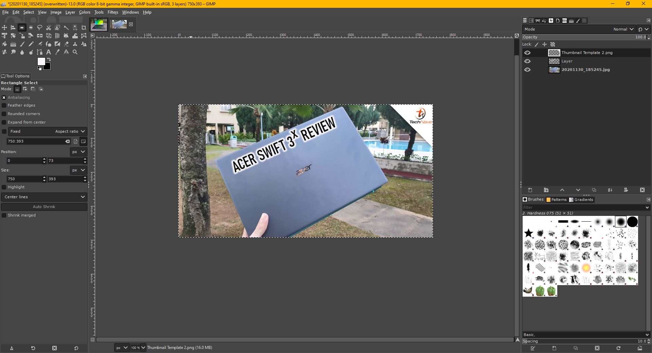Image resolution: width=652 pixels, height=353 pixels.
Task: Click the foreground white color swatch
Action: click(41, 61)
